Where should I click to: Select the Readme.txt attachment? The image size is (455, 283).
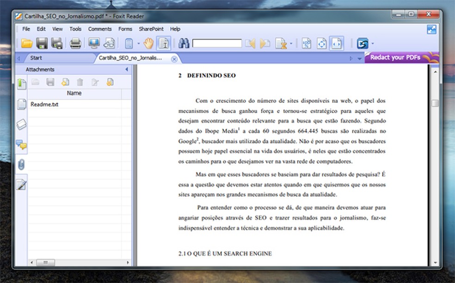coord(44,104)
